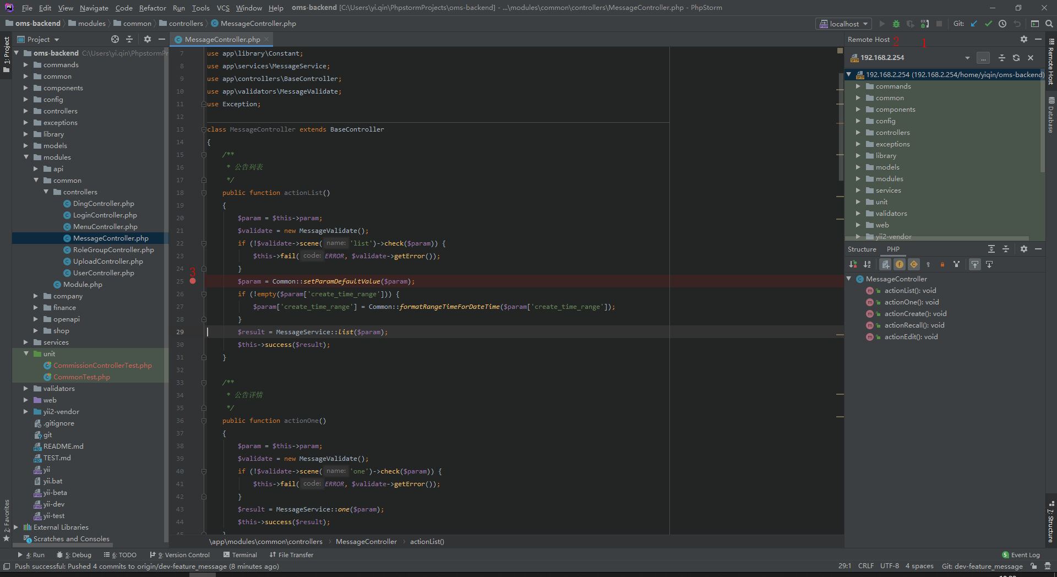Open File Transfer tool window
Viewport: 1057px width, 577px height.
tap(291, 555)
